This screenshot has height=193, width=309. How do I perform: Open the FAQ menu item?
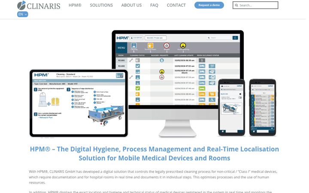pos(154,5)
